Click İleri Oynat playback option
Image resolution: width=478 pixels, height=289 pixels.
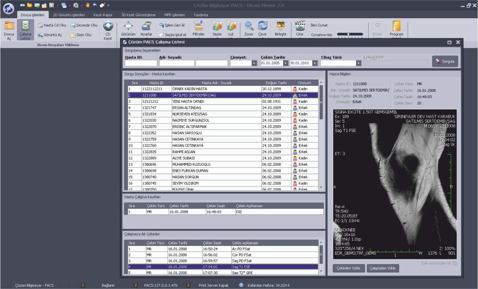click(319, 25)
